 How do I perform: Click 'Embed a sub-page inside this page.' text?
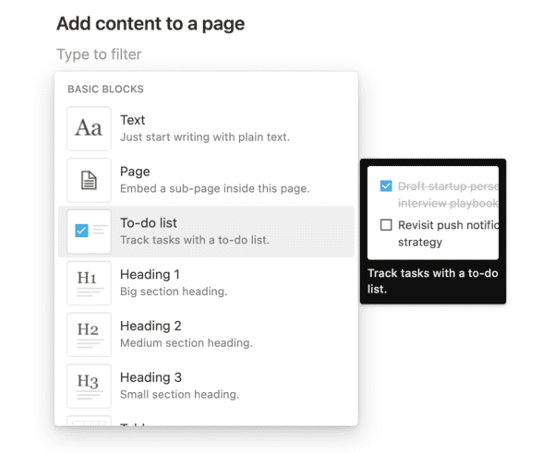(215, 188)
